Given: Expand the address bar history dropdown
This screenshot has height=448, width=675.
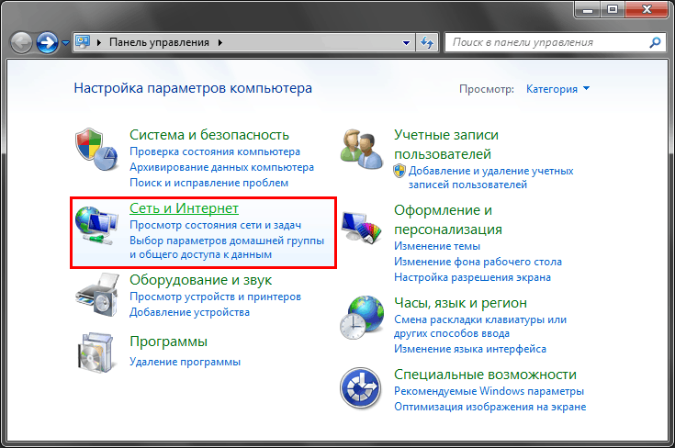Looking at the screenshot, I should tap(406, 42).
